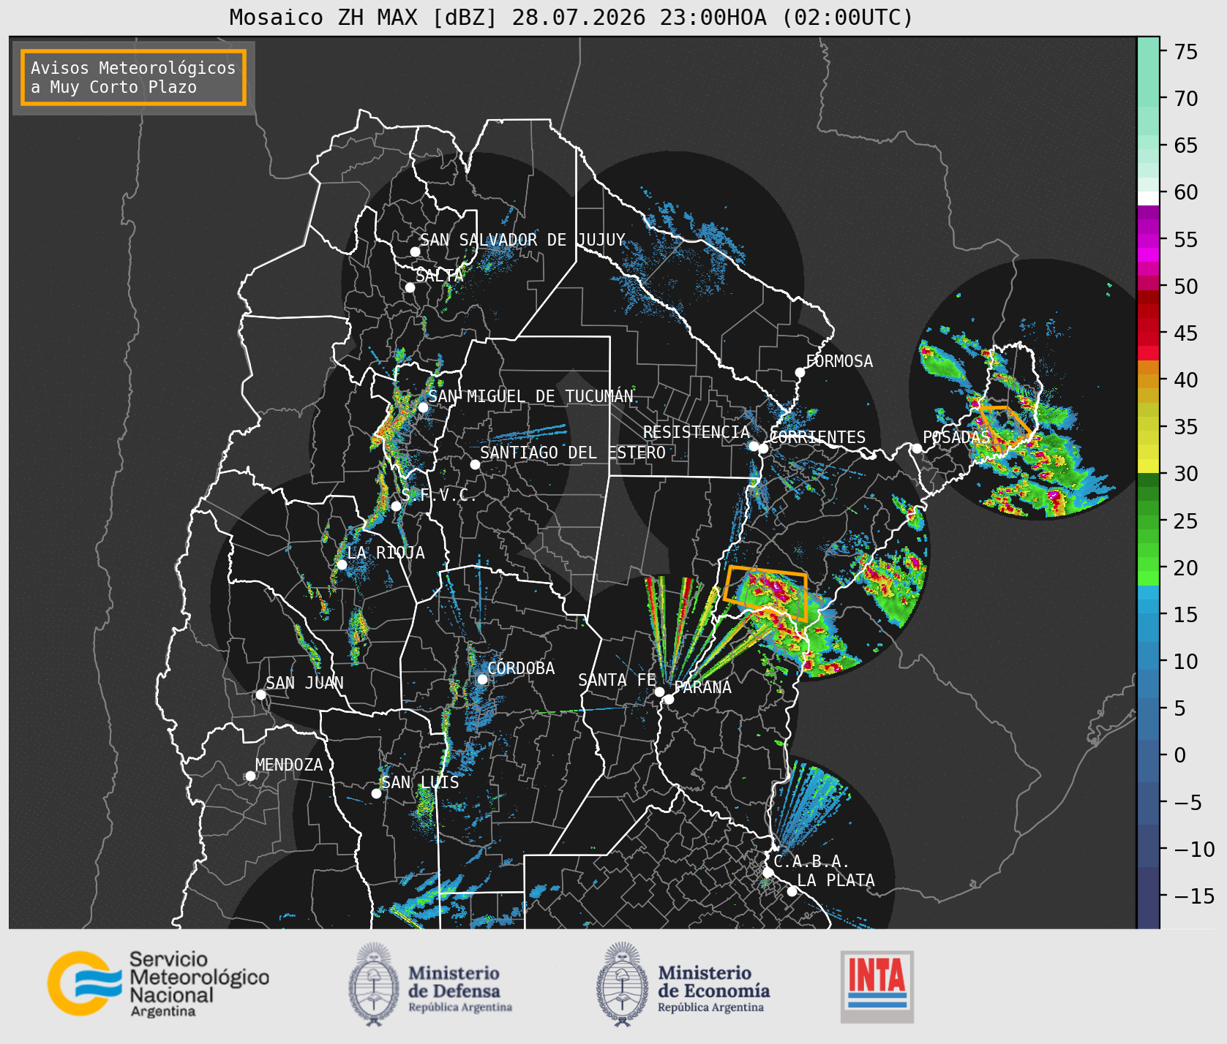Select the Formosa city marker dot
Screen dimensions: 1227x1044
(x=800, y=372)
